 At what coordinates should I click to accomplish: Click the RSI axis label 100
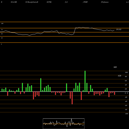[2, 23]
